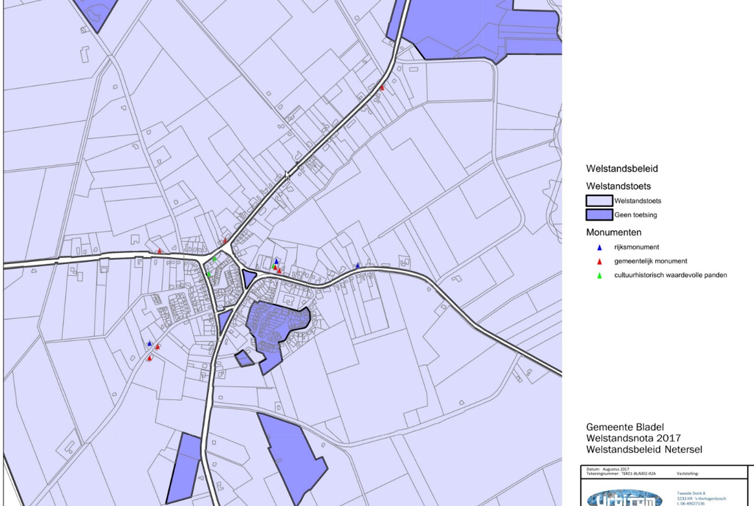This screenshot has height=506, width=754.
Task: Click red marker where northeast road meets centre
Action: pyautogui.click(x=225, y=241)
